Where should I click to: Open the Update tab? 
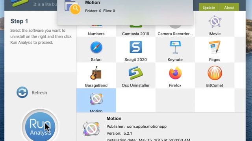point(209,7)
